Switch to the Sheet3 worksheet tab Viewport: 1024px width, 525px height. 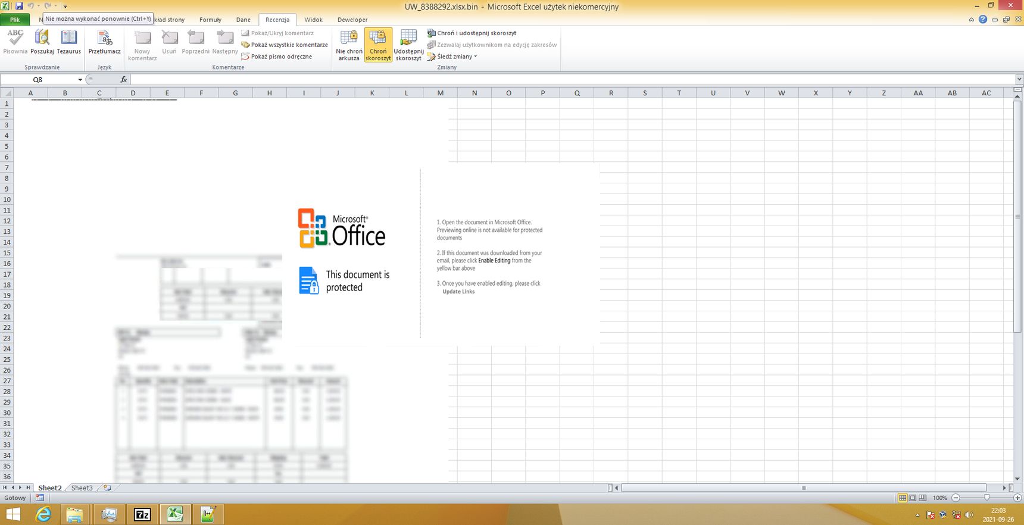(x=82, y=488)
